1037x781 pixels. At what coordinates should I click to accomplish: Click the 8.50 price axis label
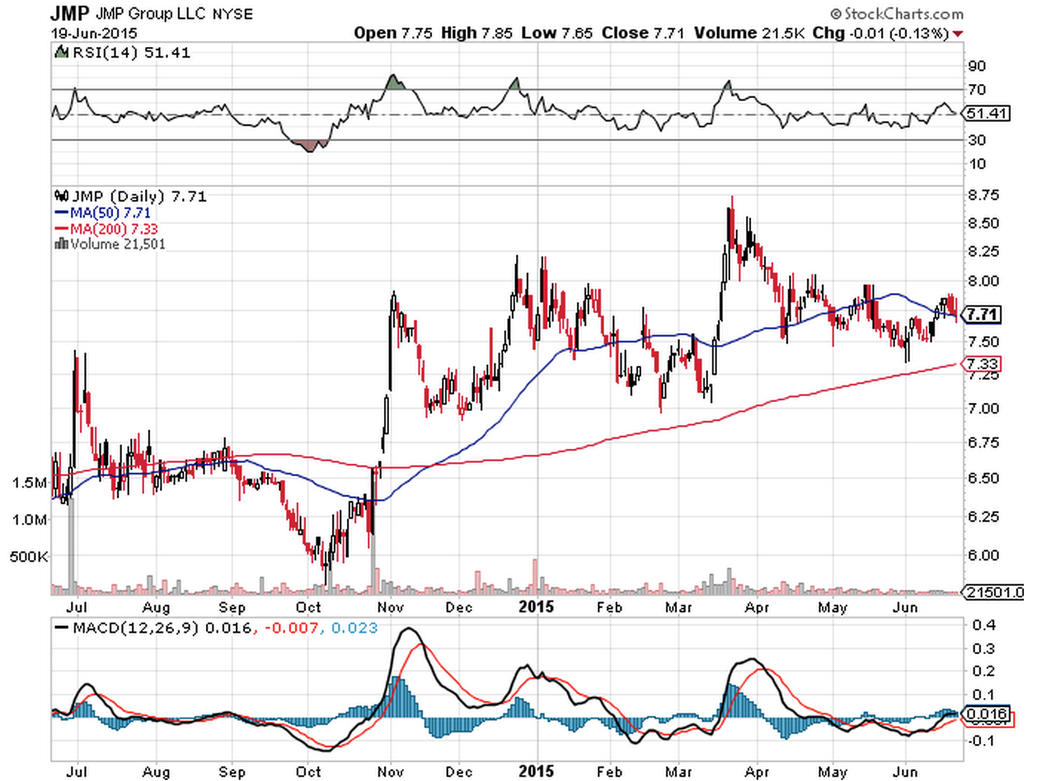point(985,222)
